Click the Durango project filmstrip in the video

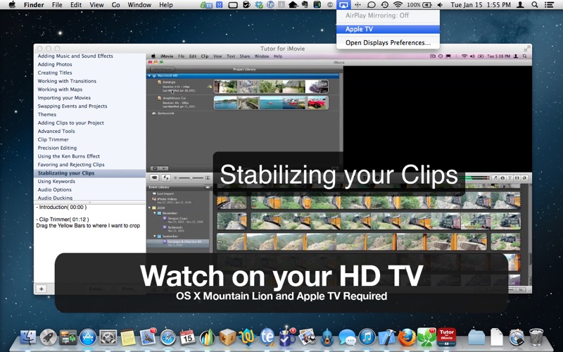[271, 87]
